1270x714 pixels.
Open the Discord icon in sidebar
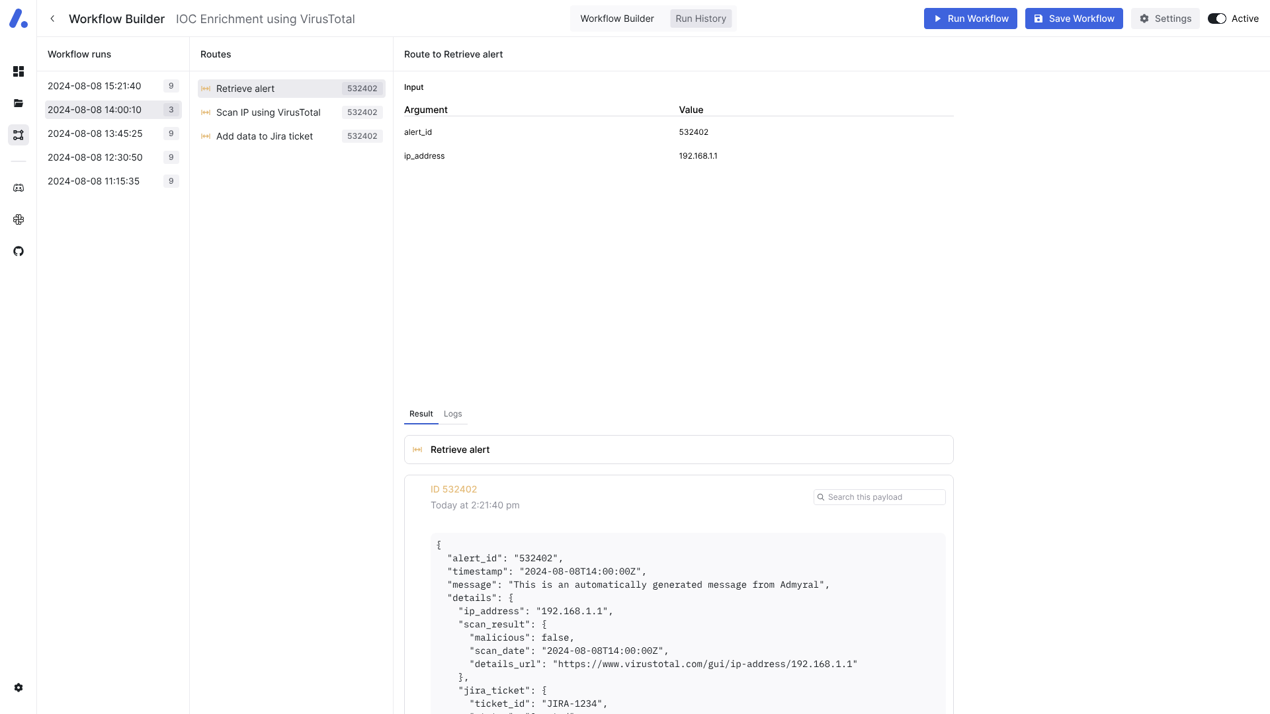click(19, 188)
